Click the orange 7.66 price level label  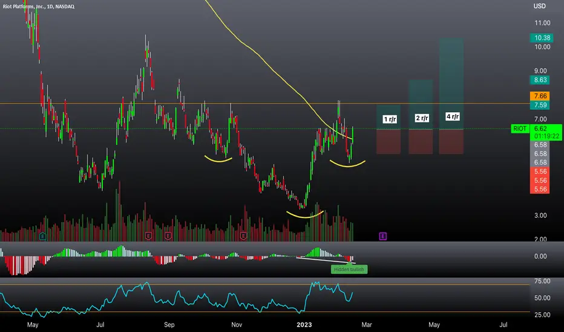point(540,96)
